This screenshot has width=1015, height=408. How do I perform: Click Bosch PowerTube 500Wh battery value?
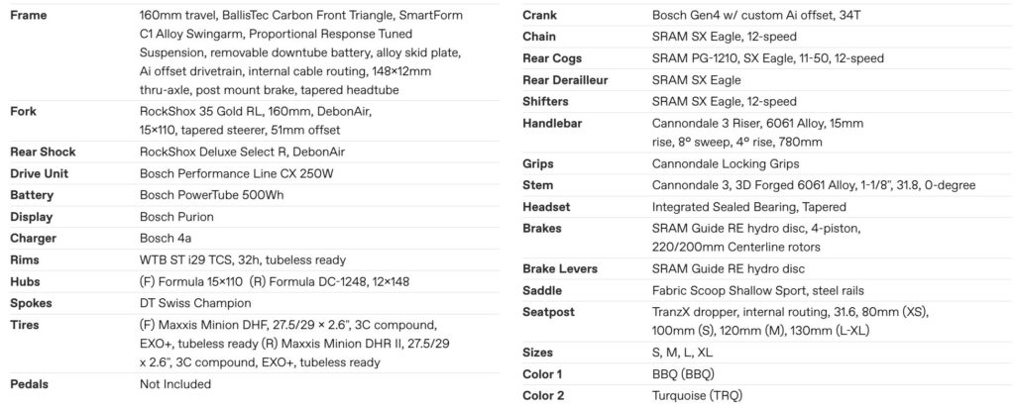pyautogui.click(x=212, y=195)
